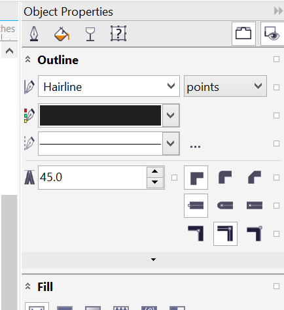284x310 pixels.
Task: Open the Fill bucket tab icon
Action: (62, 33)
